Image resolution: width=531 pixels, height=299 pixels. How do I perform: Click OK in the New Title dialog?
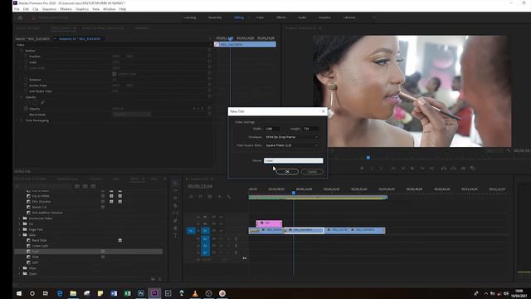pyautogui.click(x=287, y=172)
